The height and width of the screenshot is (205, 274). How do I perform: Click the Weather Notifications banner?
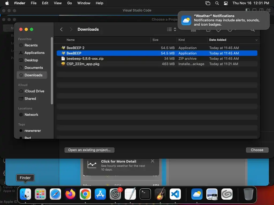[223, 20]
